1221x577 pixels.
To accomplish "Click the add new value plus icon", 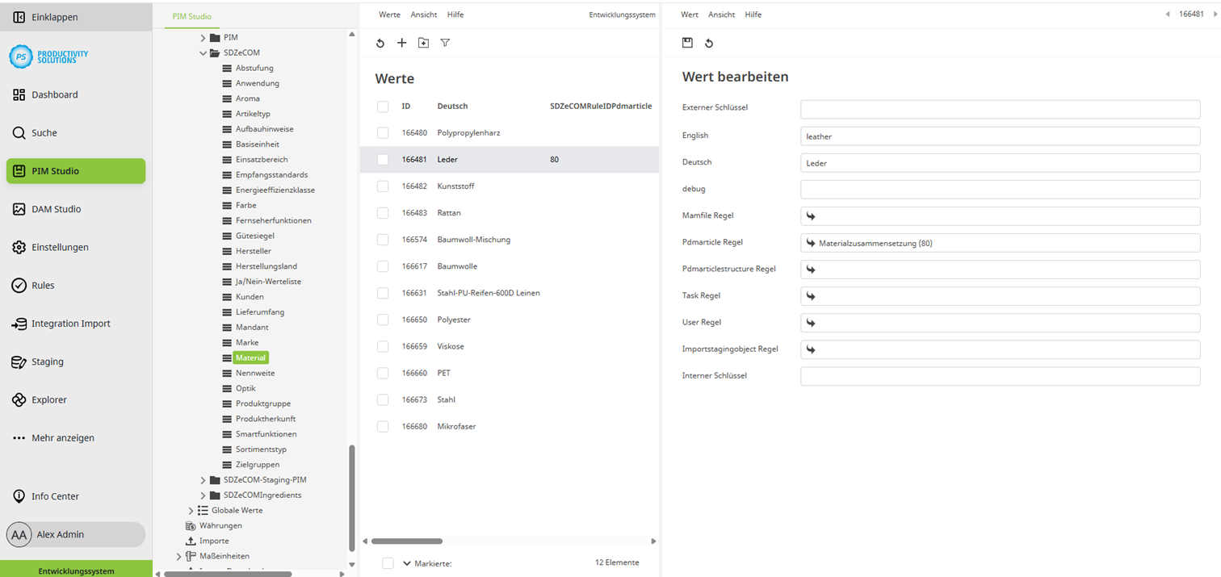I will pos(401,43).
